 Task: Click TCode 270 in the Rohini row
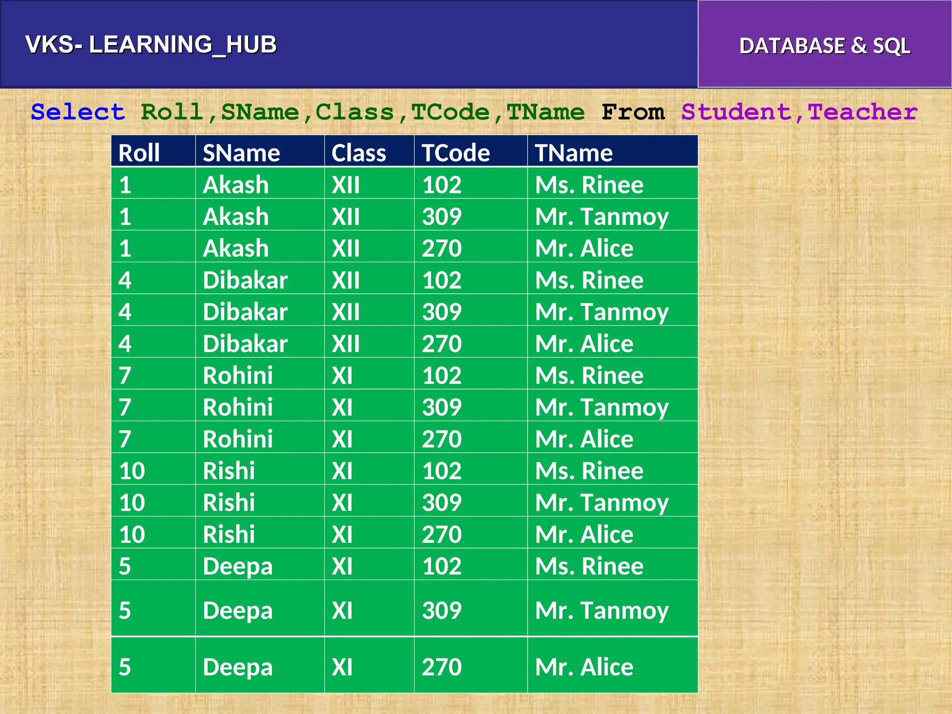(x=442, y=439)
